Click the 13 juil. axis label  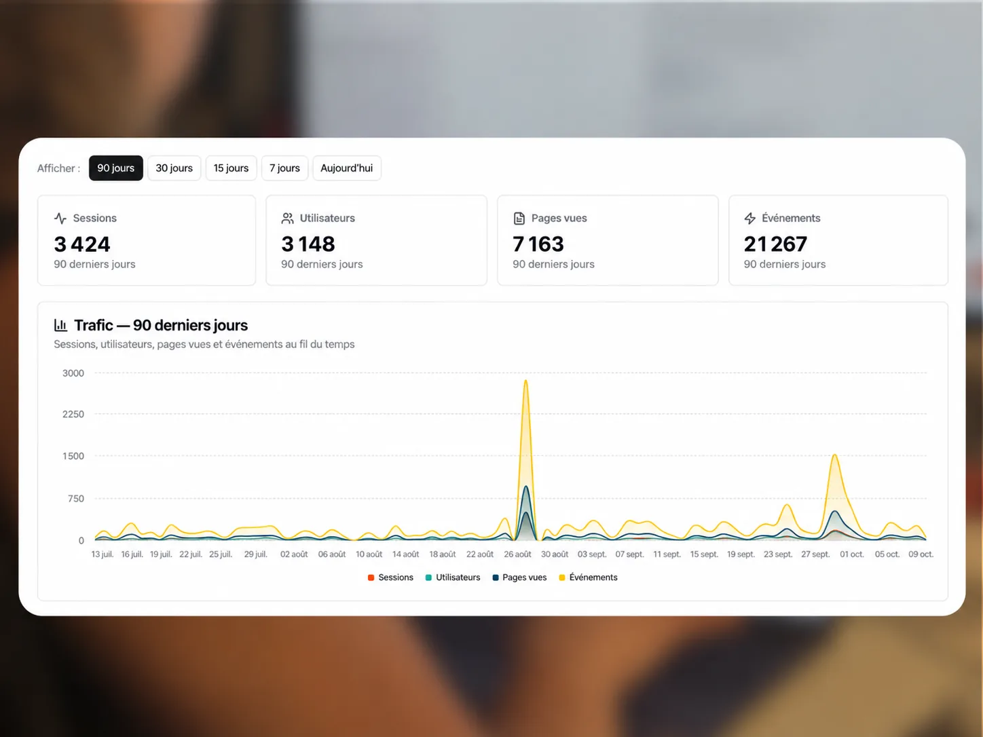103,554
